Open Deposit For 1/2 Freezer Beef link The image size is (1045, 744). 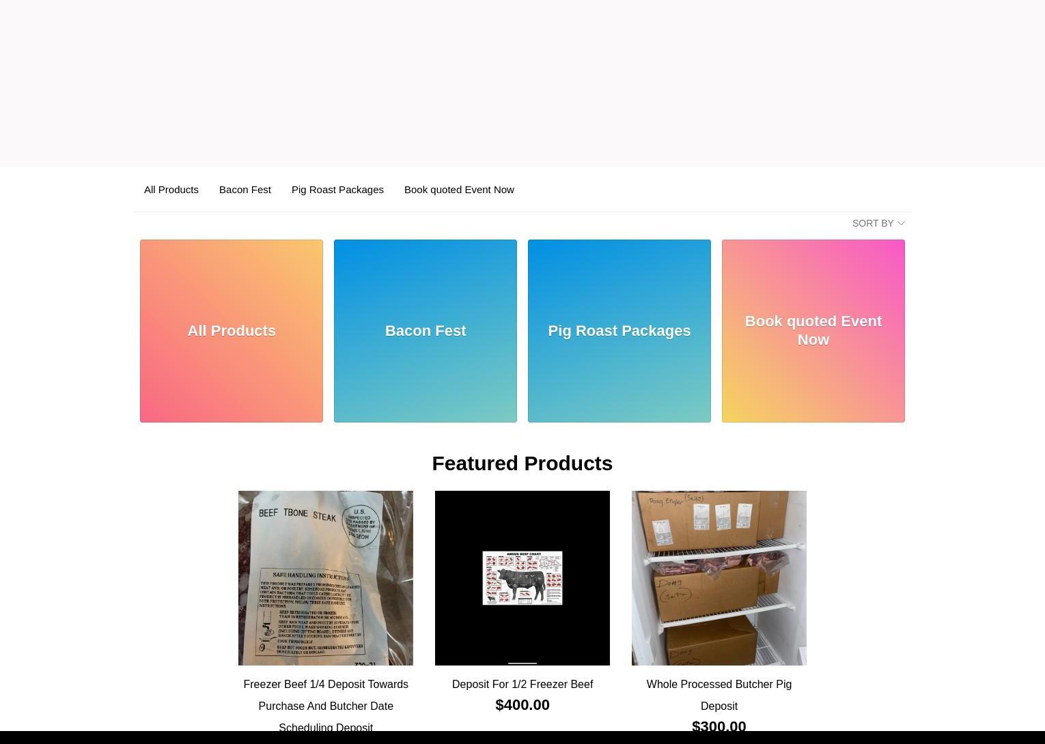pos(522,684)
